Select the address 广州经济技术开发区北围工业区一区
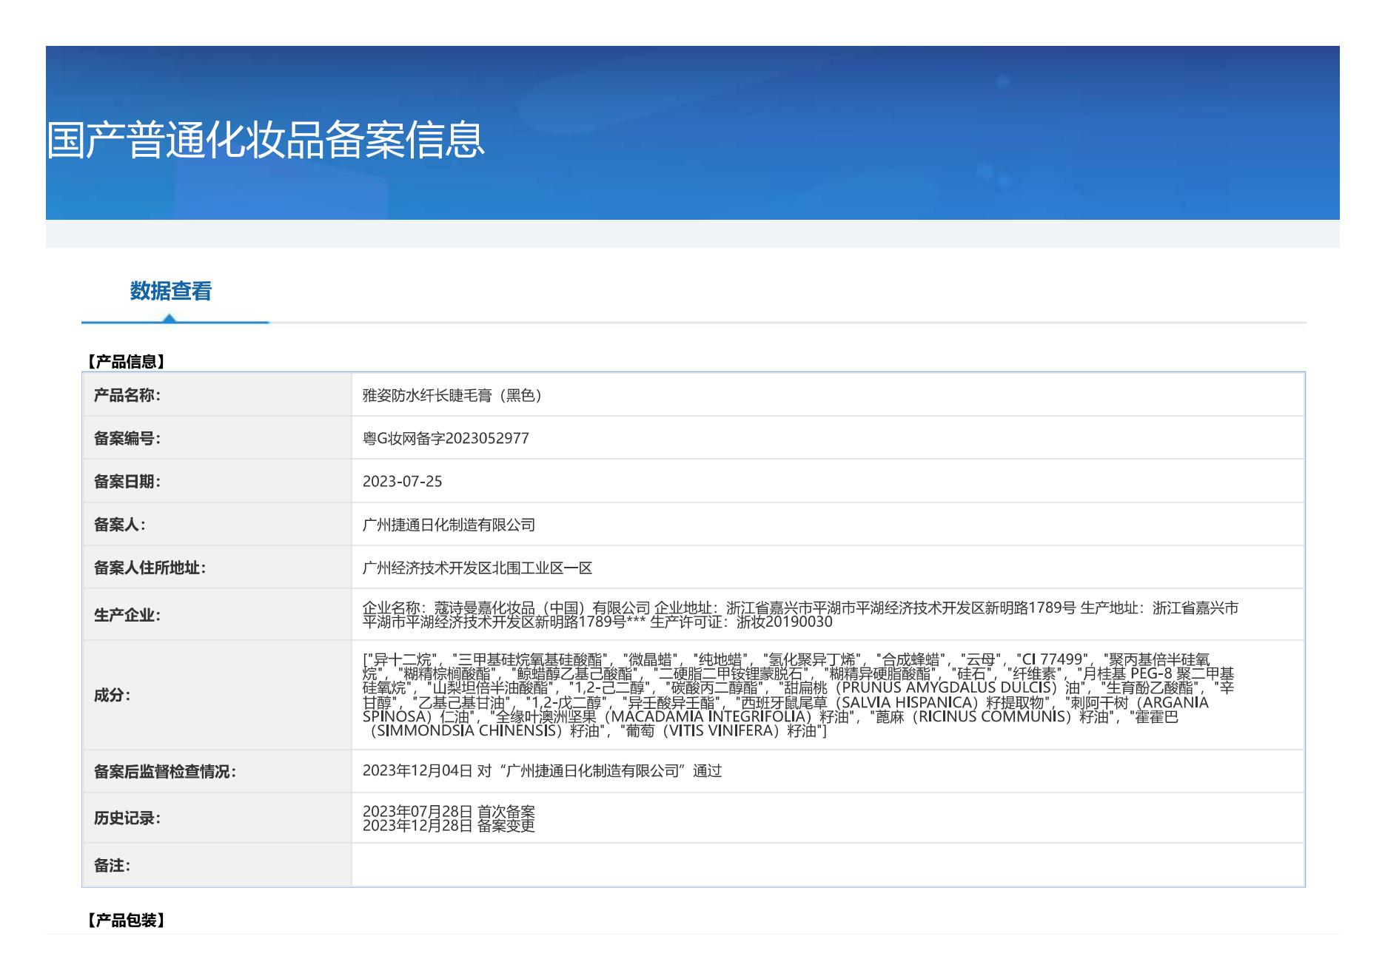The height and width of the screenshot is (979, 1385). point(477,568)
